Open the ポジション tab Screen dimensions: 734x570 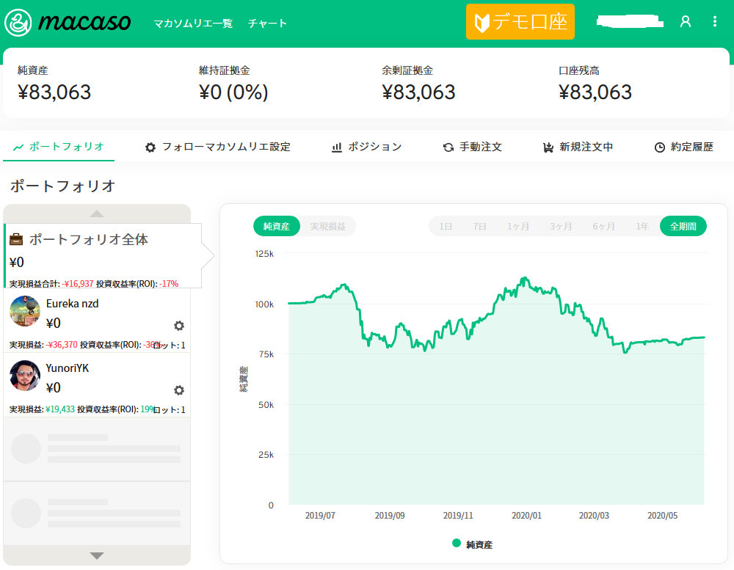click(366, 147)
